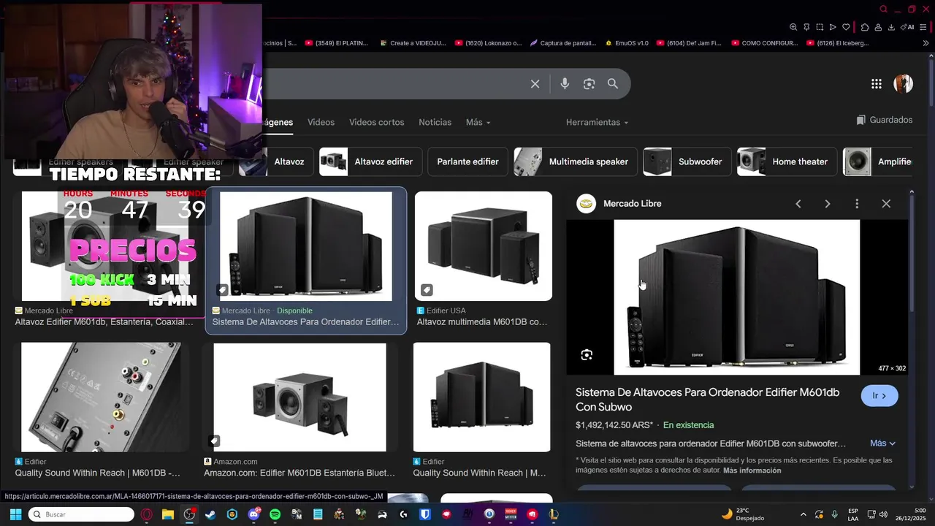Show more bookmarks with double chevron
Image resolution: width=935 pixels, height=526 pixels.
pos(926,43)
